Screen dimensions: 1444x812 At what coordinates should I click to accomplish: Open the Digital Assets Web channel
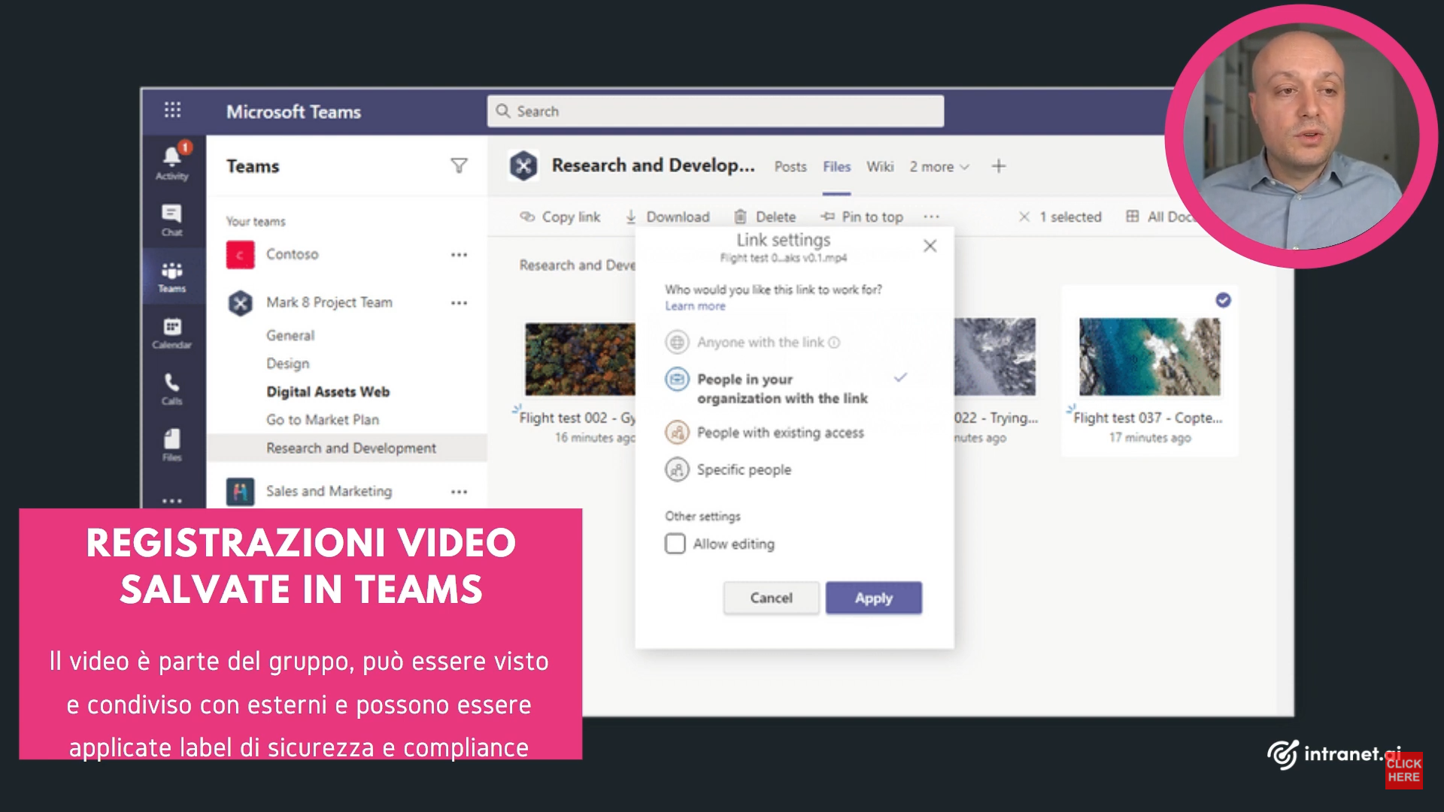328,392
